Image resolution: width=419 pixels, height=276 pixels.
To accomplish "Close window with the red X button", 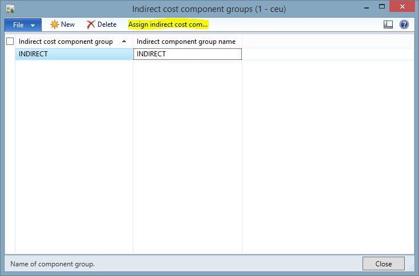I will point(402,7).
